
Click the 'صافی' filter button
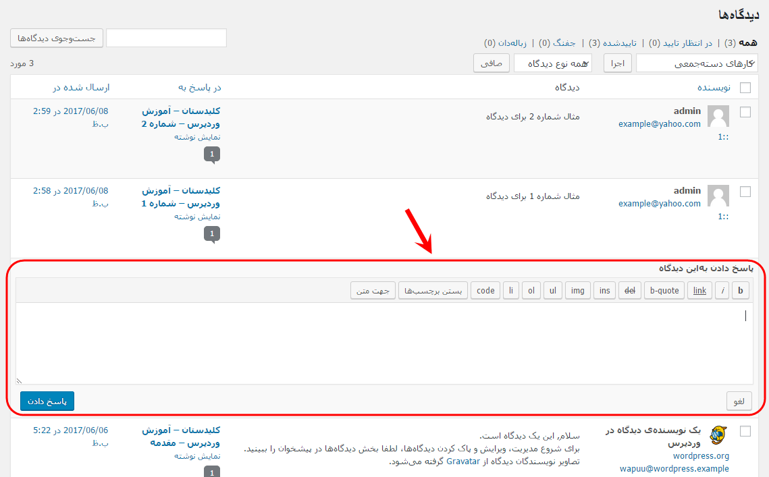point(492,63)
